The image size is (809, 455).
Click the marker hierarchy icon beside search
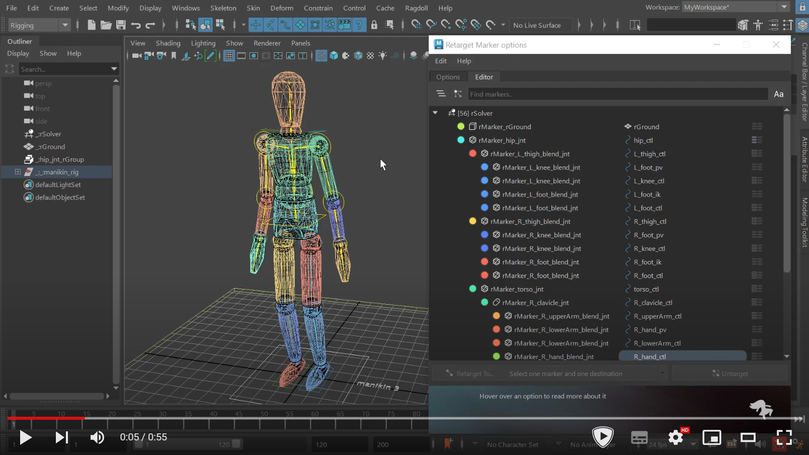457,94
